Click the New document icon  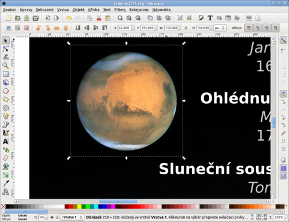click(x=9, y=18)
